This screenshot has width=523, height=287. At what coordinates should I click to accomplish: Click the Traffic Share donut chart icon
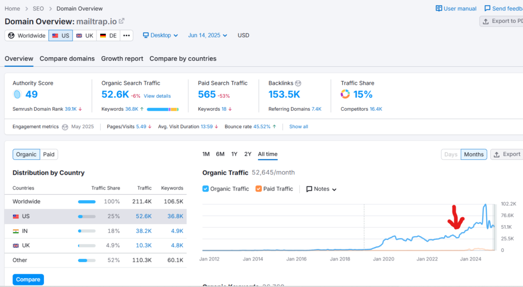345,94
